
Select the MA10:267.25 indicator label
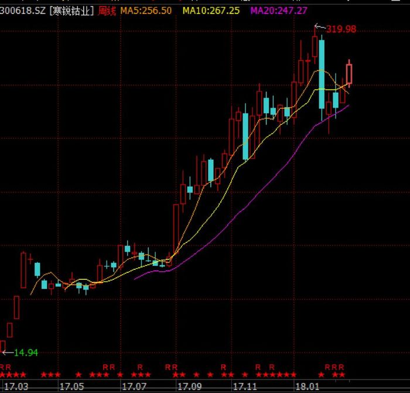[211, 11]
